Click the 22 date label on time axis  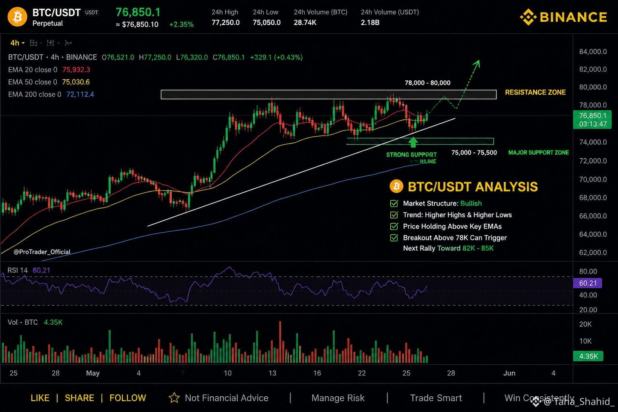(x=362, y=373)
